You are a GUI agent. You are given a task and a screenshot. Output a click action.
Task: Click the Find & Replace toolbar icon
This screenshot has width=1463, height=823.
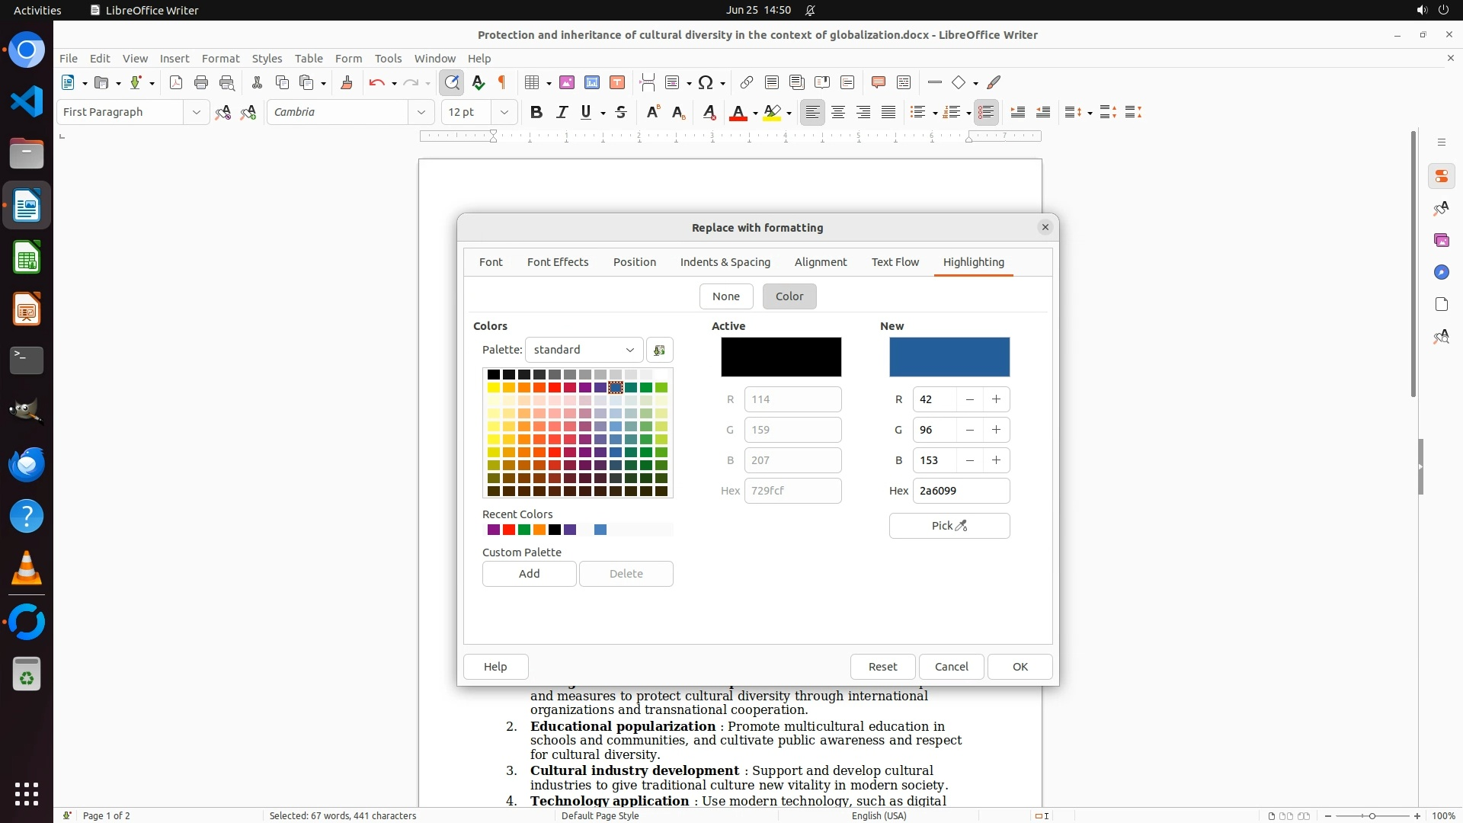[x=452, y=82]
